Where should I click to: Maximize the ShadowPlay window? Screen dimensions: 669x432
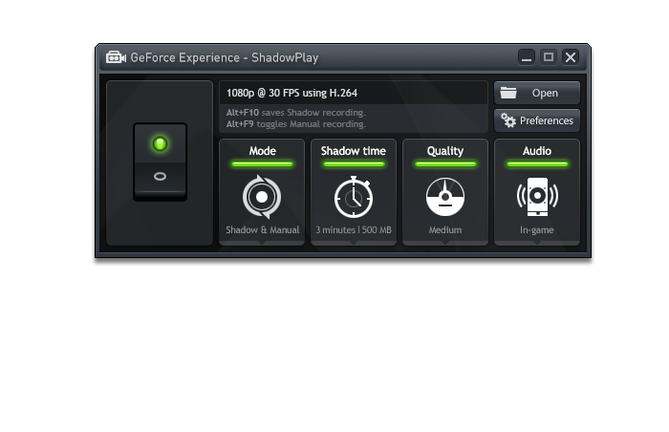coord(549,57)
